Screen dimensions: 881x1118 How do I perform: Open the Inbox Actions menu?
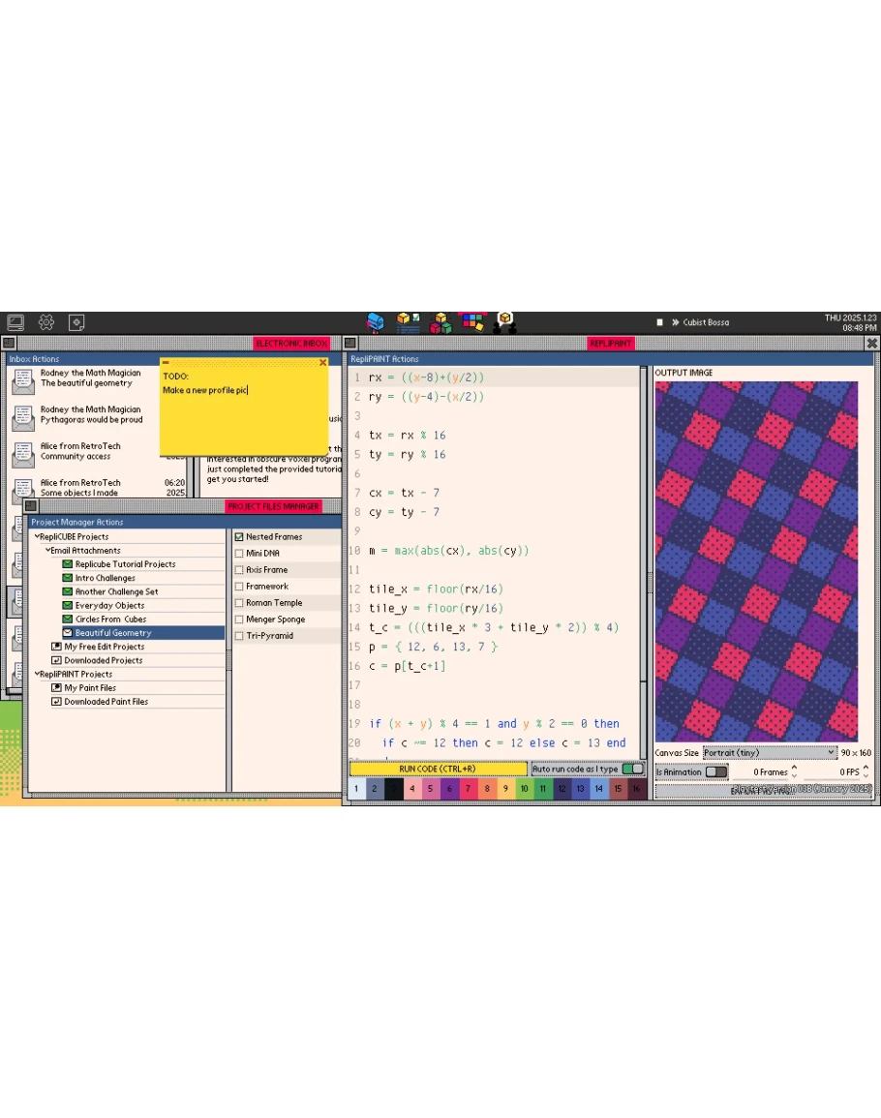point(34,359)
